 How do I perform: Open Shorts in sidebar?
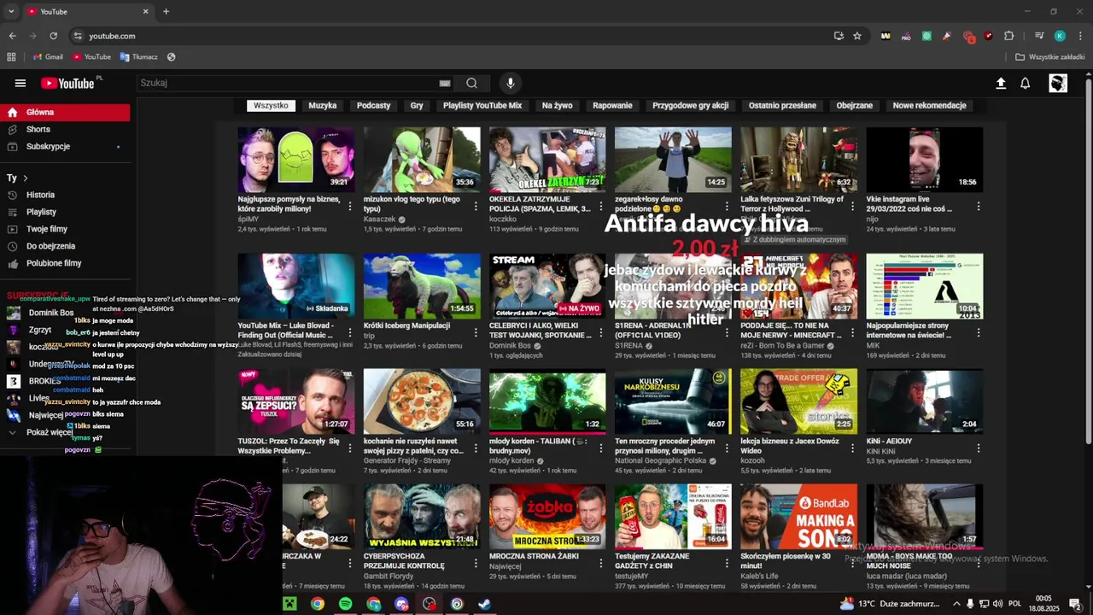pos(65,129)
